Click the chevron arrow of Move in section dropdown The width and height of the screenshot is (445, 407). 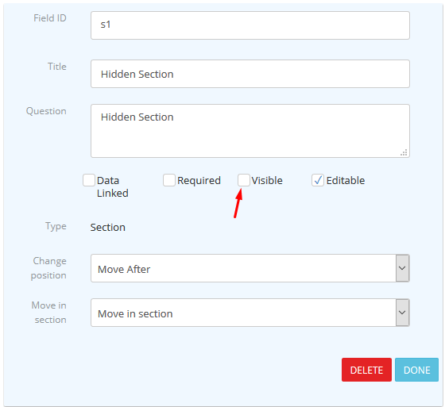click(402, 313)
